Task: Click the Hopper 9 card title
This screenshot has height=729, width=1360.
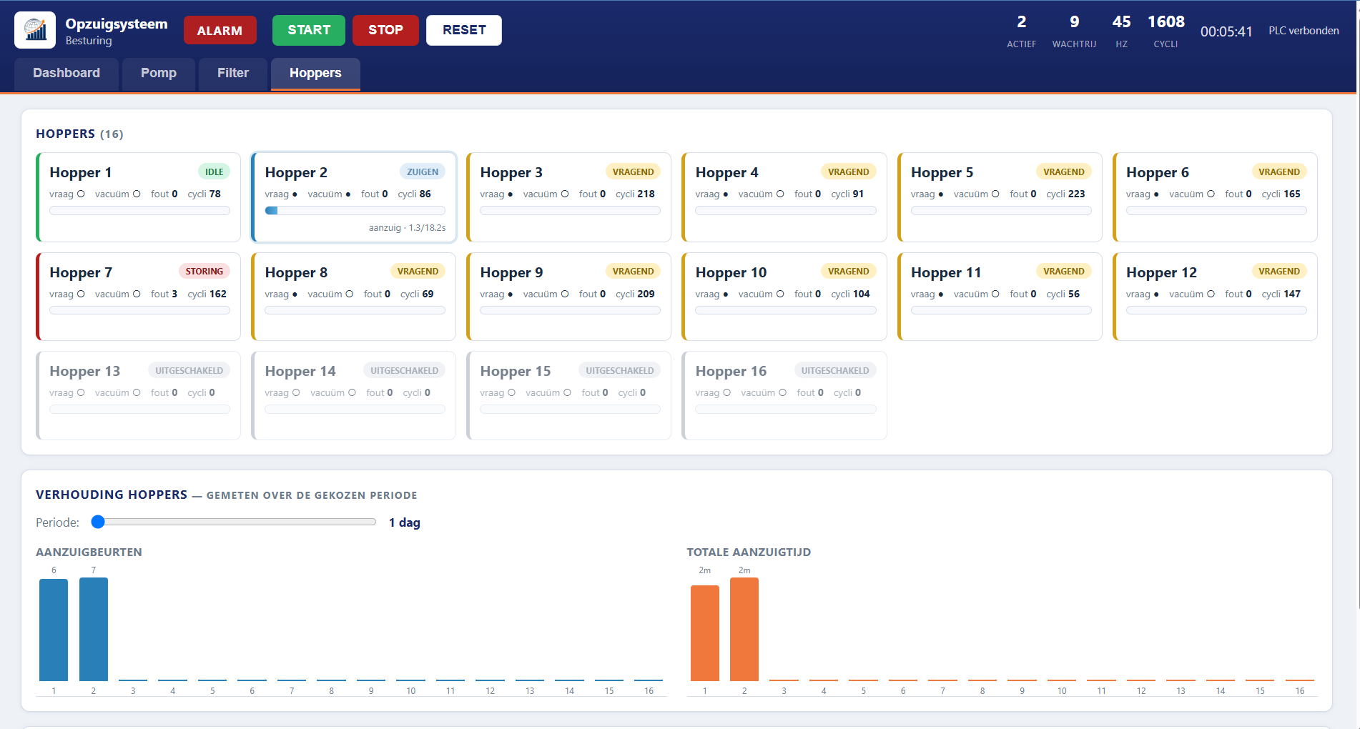Action: click(511, 272)
